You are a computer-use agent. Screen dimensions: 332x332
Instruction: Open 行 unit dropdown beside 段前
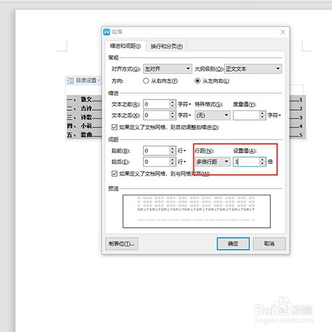(182, 151)
